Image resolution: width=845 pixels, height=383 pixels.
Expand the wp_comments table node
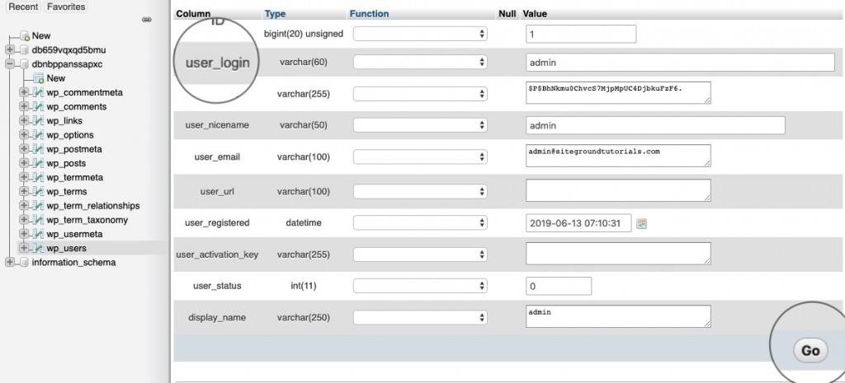pos(24,106)
